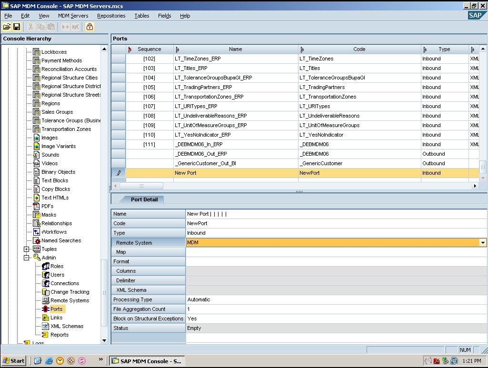Click the Start button

pyautogui.click(x=13, y=360)
